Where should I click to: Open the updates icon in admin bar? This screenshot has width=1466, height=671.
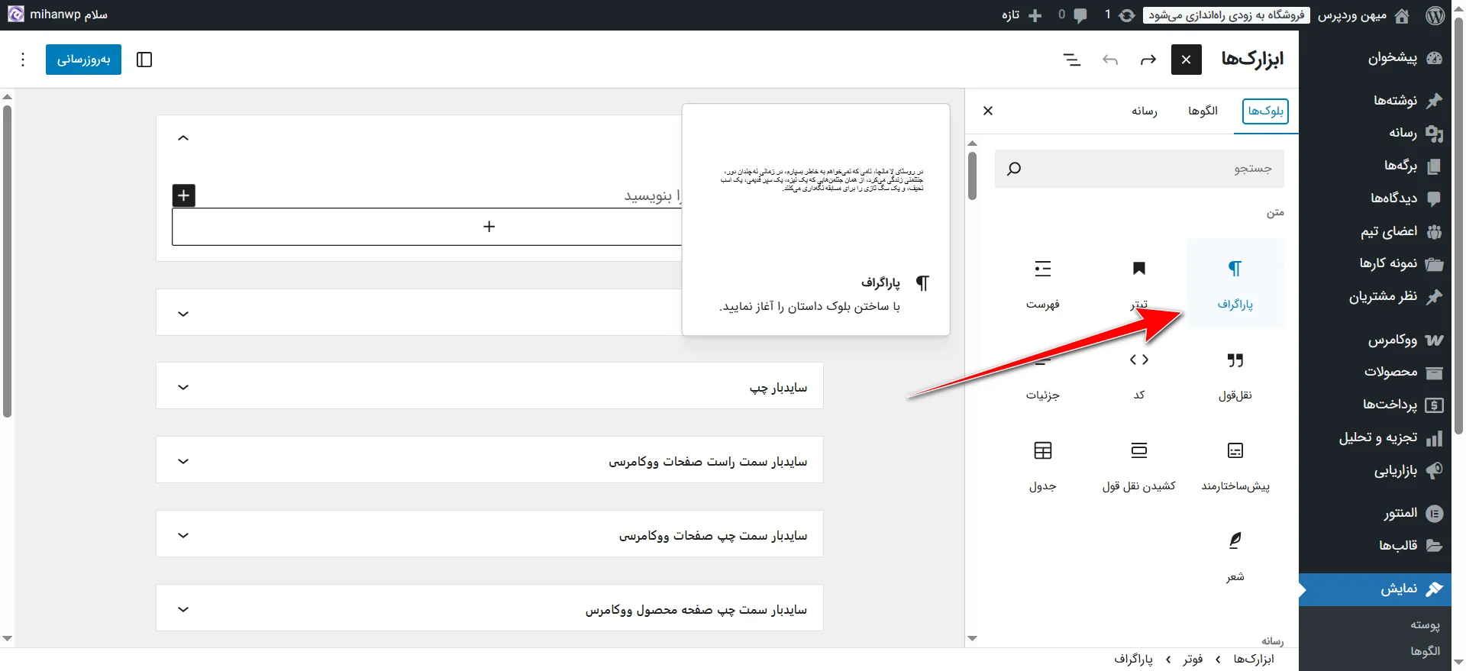click(1119, 15)
